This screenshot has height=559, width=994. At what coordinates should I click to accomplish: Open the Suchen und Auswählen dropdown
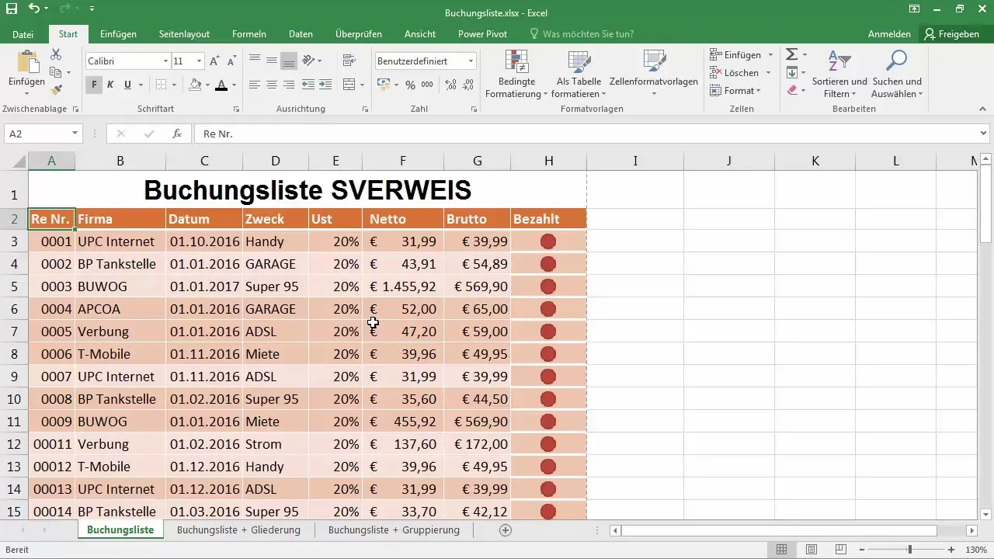[x=897, y=74]
